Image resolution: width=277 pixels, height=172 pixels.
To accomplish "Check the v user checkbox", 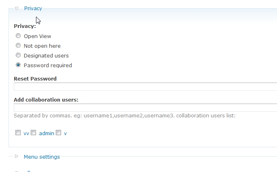I will pyautogui.click(x=59, y=133).
